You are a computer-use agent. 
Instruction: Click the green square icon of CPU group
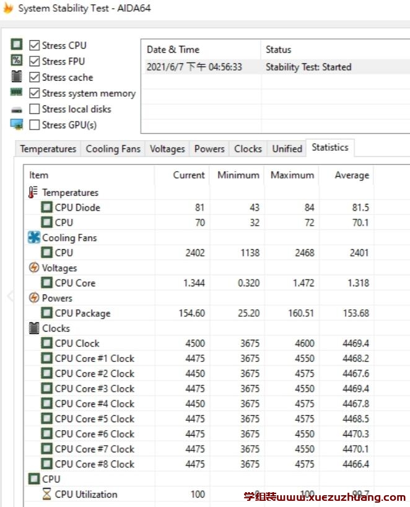34,479
